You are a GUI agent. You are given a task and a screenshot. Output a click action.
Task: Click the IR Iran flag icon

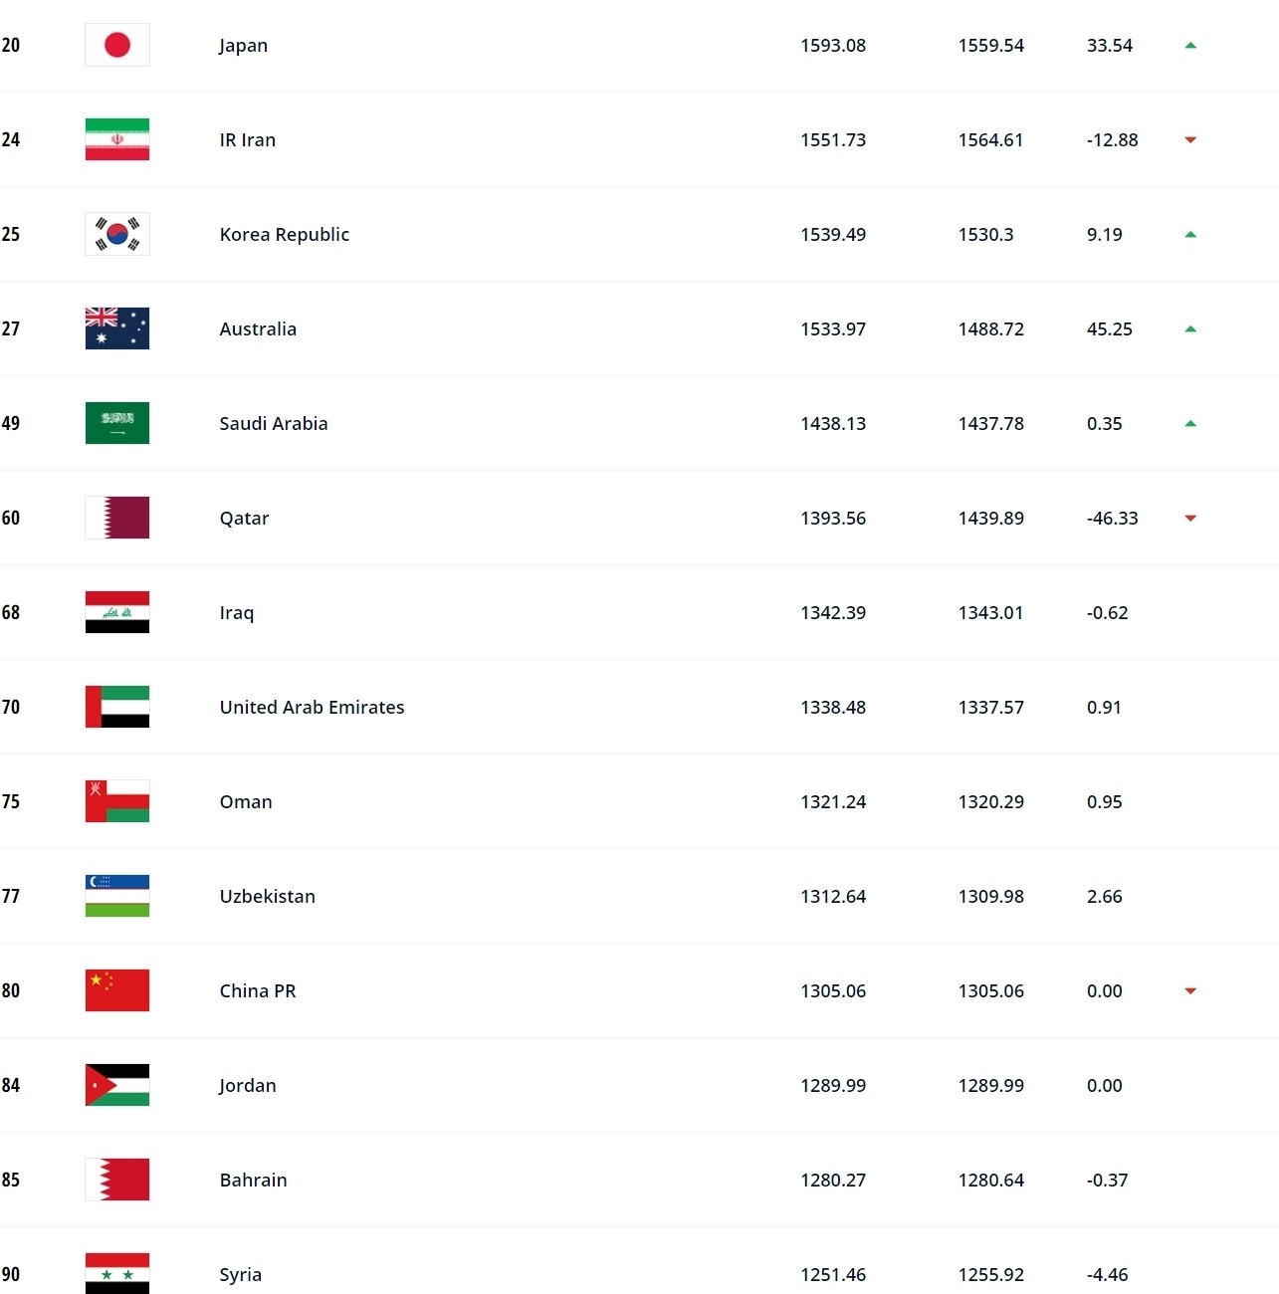coord(117,139)
